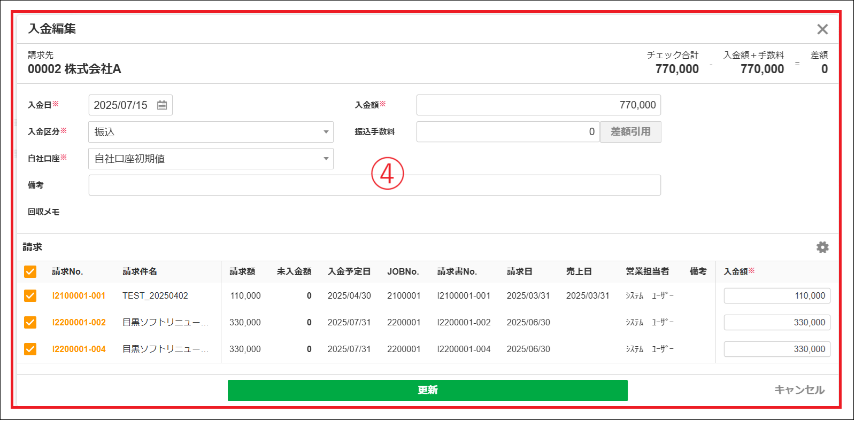Click into the 備考 text field
The width and height of the screenshot is (855, 421).
point(374,185)
